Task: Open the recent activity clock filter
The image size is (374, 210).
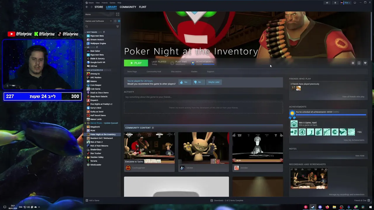Action: (115, 21)
